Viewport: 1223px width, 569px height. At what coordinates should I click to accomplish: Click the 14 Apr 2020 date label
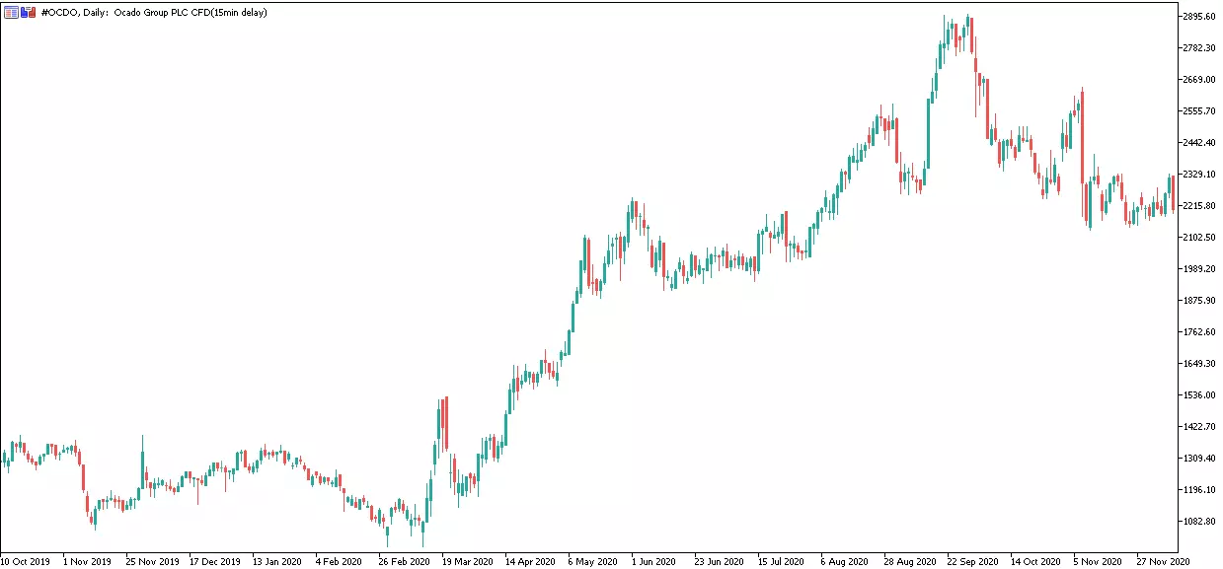pyautogui.click(x=531, y=561)
